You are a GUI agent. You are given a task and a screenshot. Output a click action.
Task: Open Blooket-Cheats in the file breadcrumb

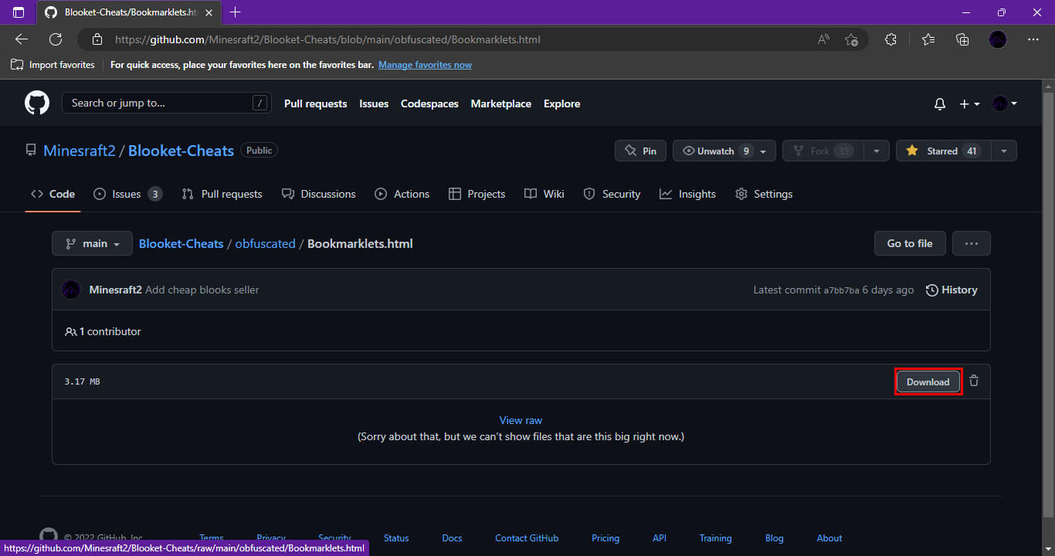point(181,243)
